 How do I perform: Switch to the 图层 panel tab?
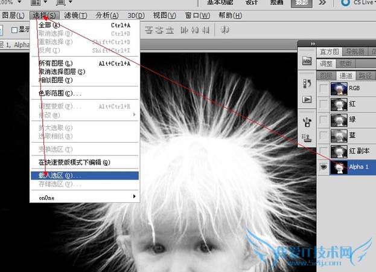click(x=326, y=76)
